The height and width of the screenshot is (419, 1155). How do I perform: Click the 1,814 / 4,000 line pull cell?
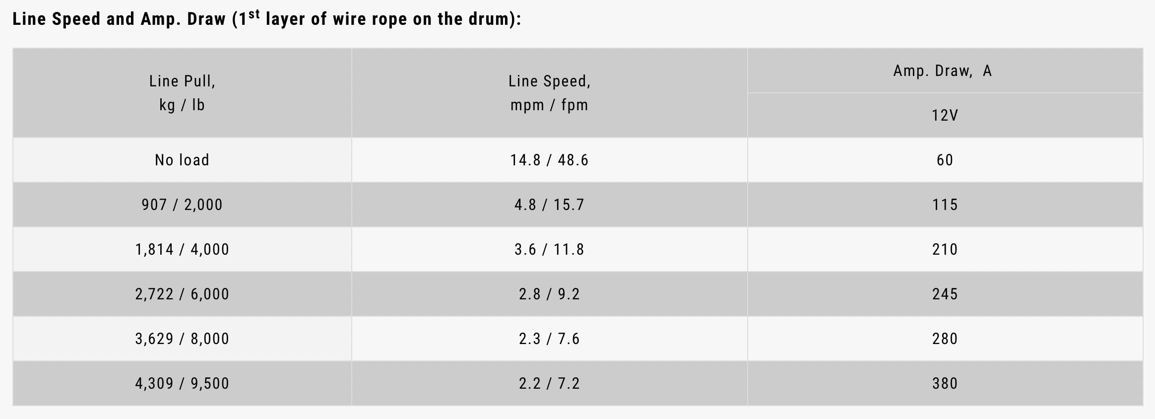[x=182, y=249]
